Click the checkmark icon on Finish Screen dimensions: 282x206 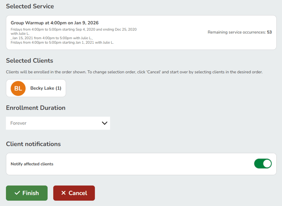[17, 193]
